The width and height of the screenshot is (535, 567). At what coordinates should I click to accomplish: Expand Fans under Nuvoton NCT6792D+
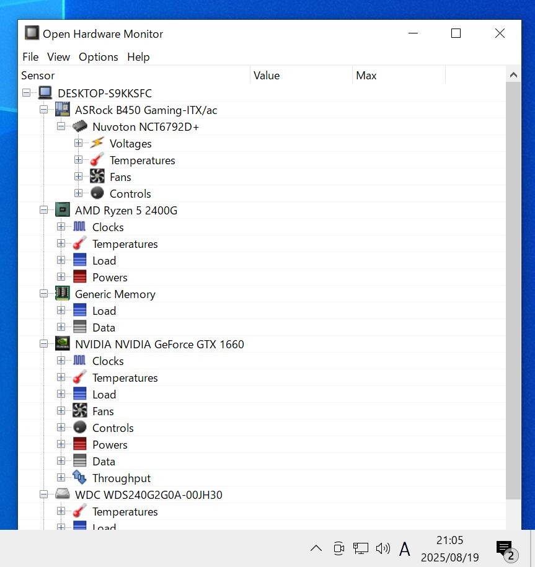79,177
